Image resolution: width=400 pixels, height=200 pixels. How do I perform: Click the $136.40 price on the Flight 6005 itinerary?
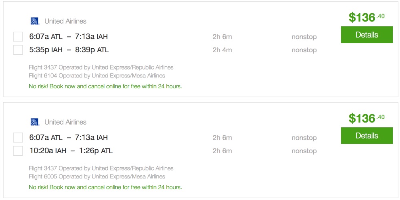[x=366, y=118]
